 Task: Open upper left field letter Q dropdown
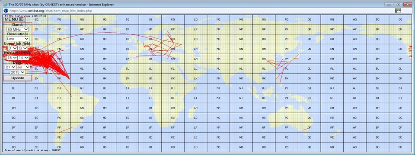(x=23, y=48)
